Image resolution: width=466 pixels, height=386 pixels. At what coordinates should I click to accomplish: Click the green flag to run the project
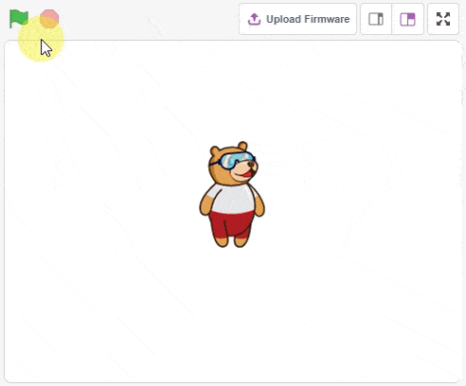pyautogui.click(x=19, y=19)
